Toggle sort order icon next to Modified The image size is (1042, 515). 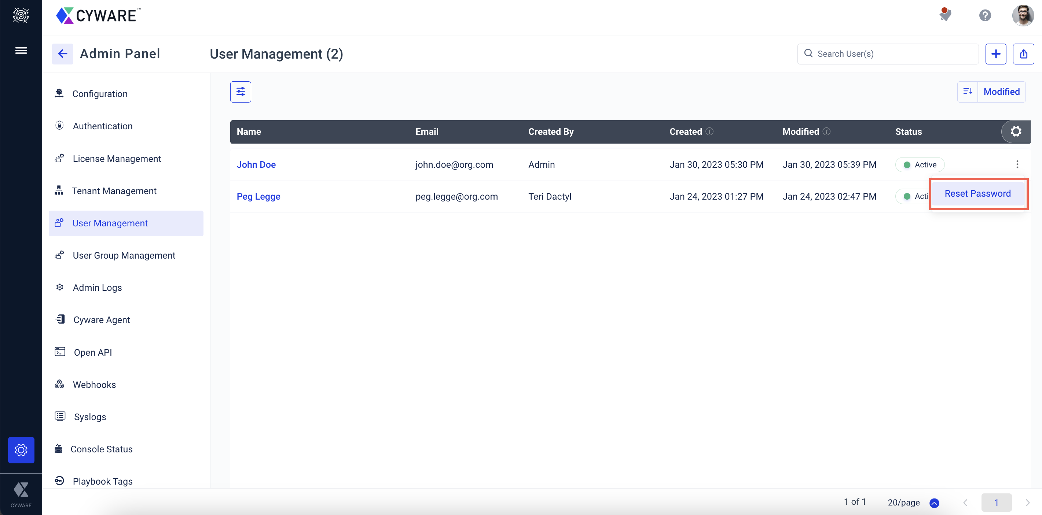coord(967,92)
